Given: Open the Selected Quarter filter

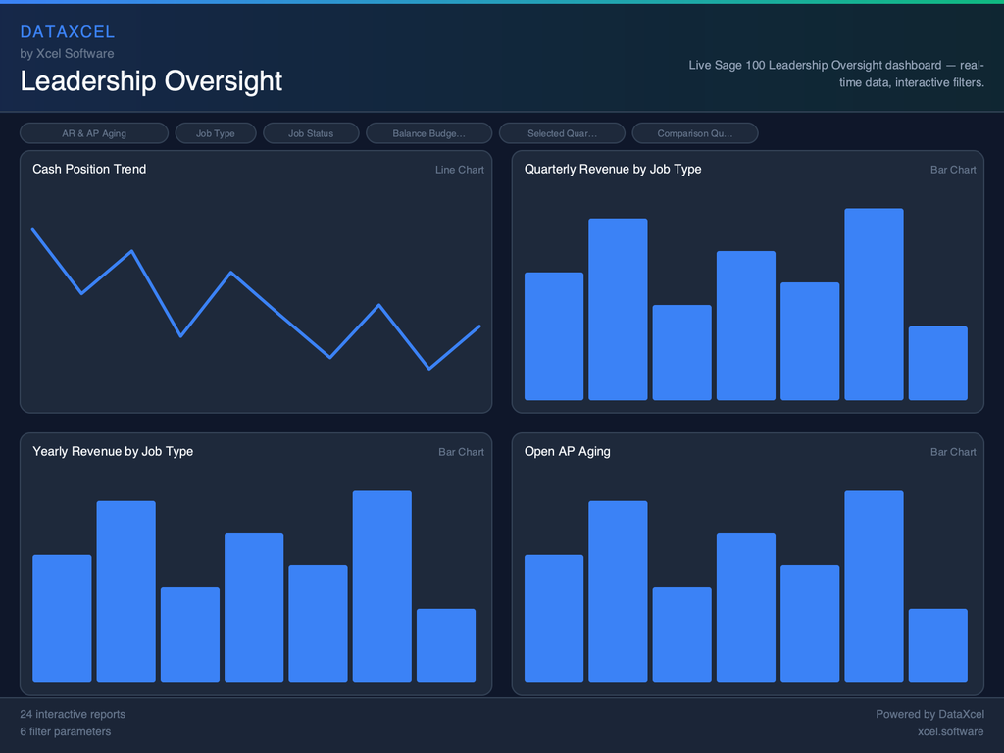Looking at the screenshot, I should point(562,133).
